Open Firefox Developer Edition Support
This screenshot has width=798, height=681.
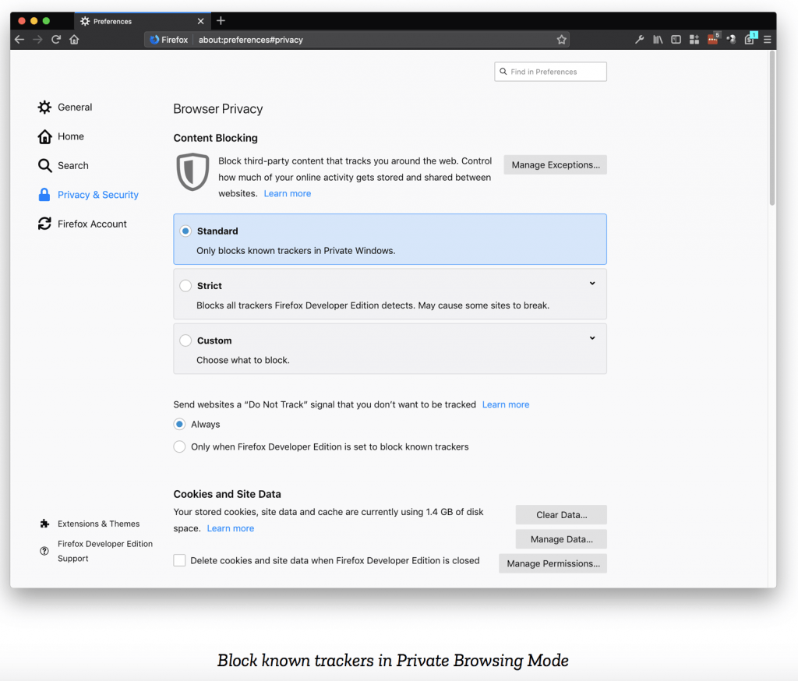(x=105, y=551)
